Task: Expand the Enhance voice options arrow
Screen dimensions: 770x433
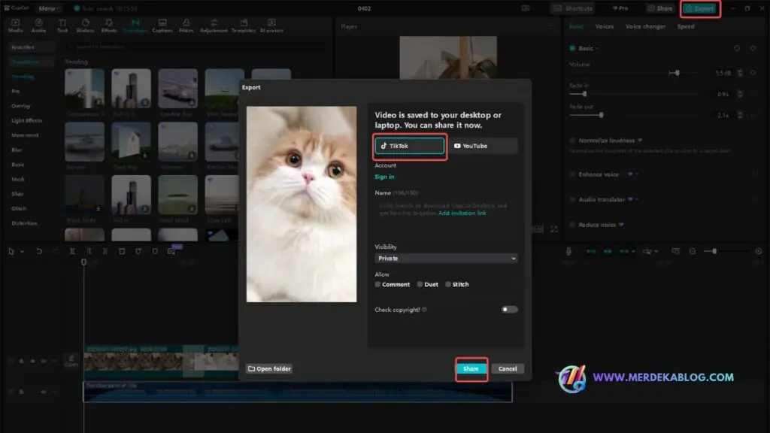Action: click(637, 174)
